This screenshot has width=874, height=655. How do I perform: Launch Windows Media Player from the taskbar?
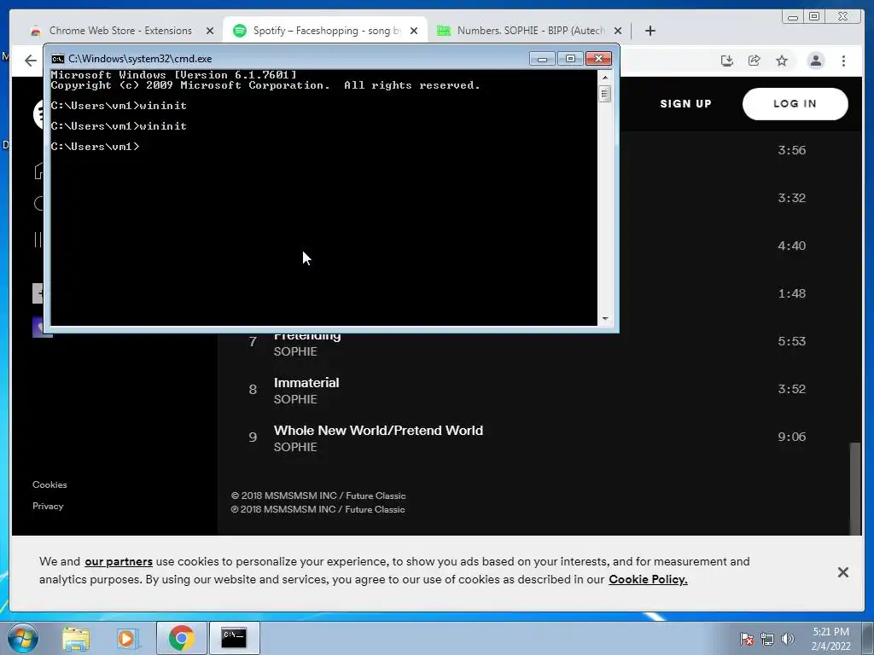[x=127, y=638]
